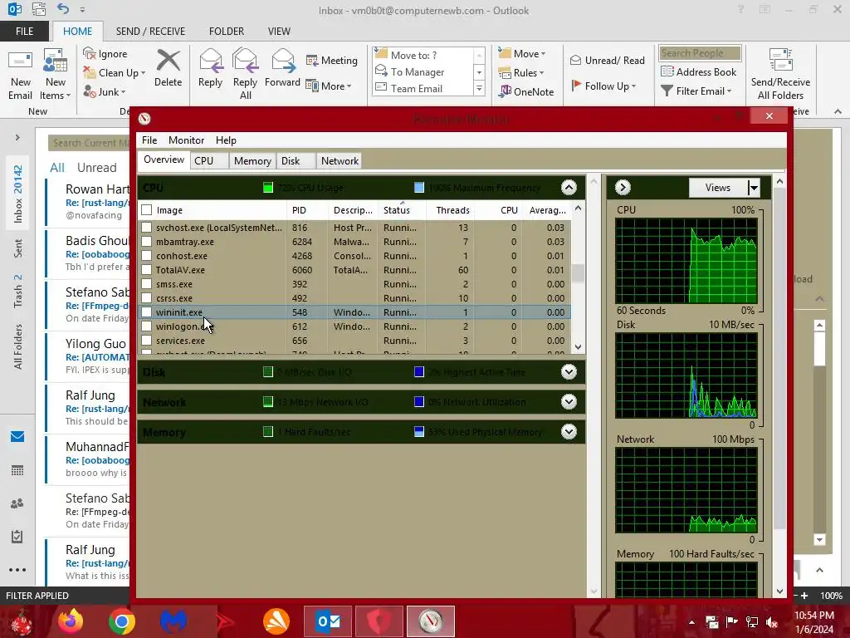Screen dimensions: 850x638
Task: Open Google Chrome from the taskbar
Action: click(121, 621)
